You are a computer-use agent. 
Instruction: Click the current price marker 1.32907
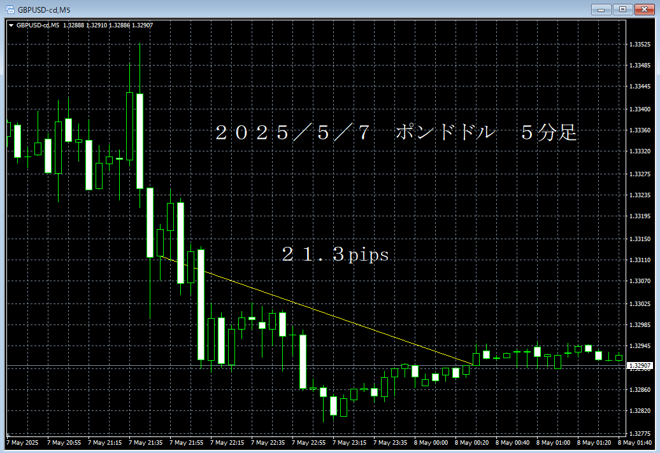(640, 366)
